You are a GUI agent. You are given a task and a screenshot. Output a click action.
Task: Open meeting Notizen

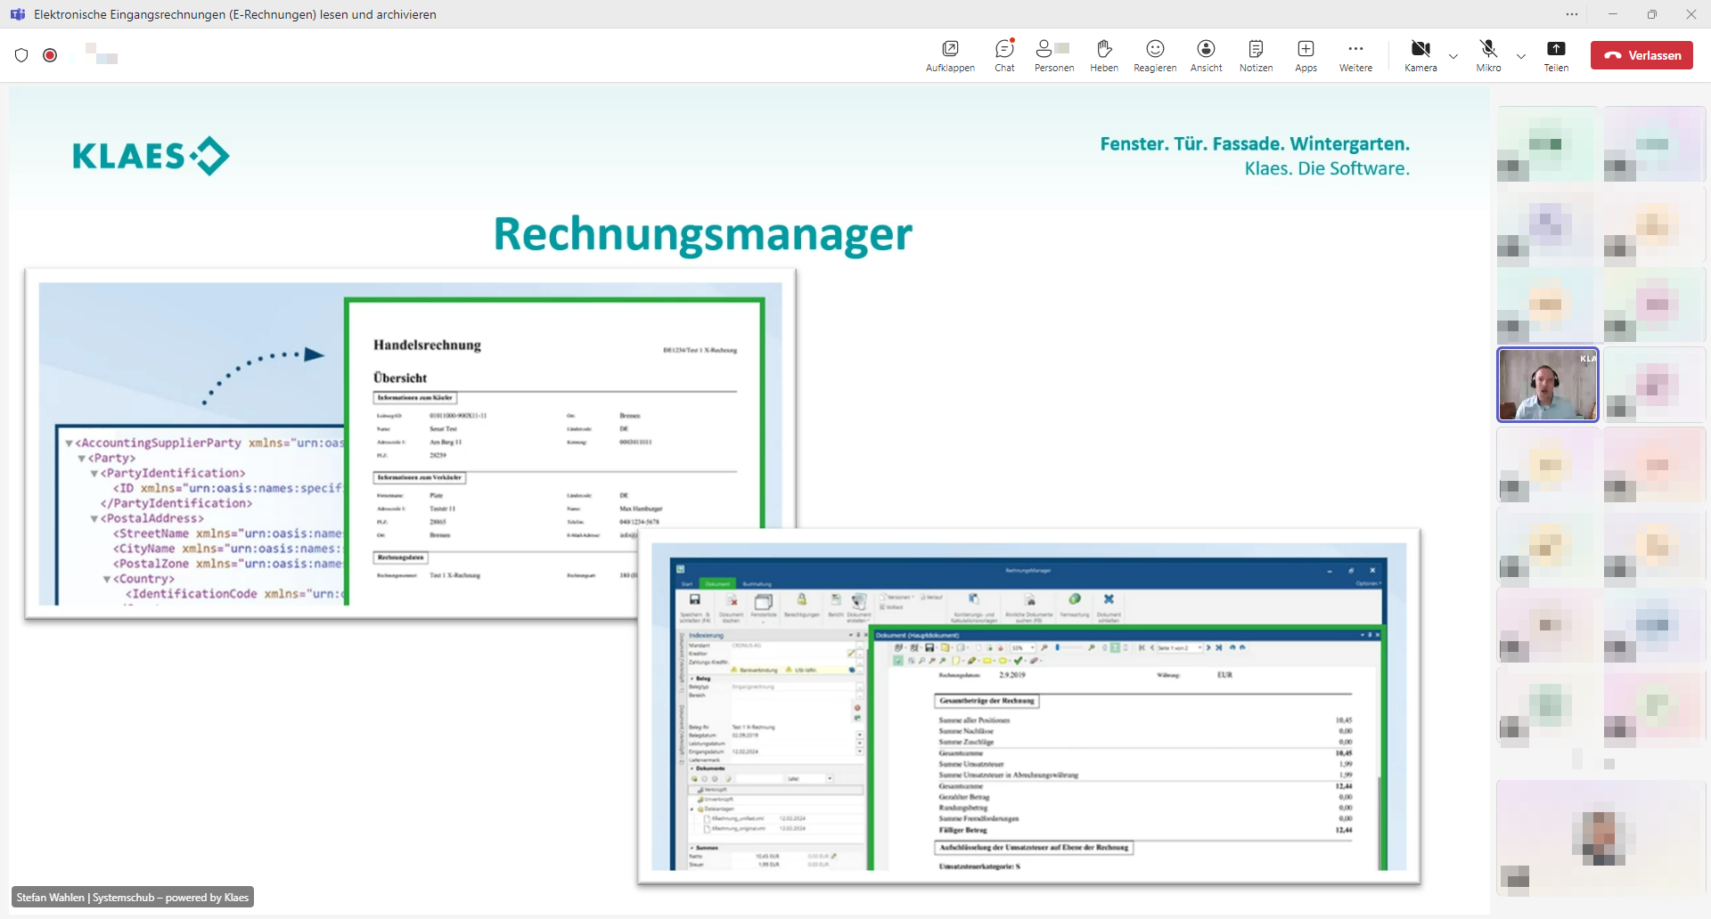click(1256, 55)
